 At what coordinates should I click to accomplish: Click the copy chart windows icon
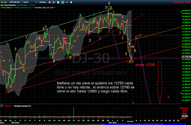[54, 2]
